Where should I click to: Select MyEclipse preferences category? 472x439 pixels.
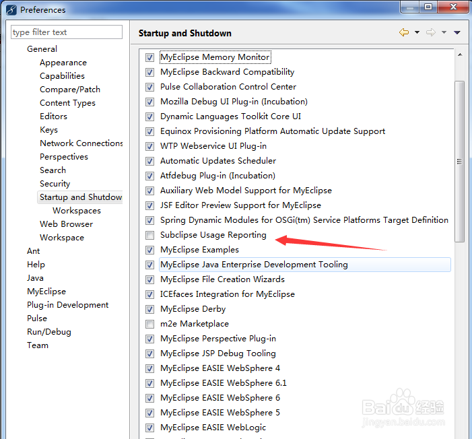[x=46, y=292]
